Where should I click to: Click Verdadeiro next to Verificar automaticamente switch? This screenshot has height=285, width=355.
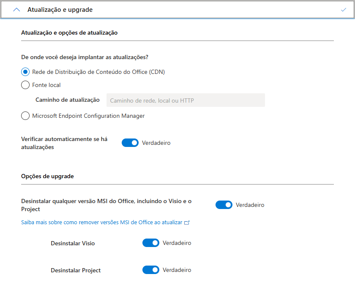pyautogui.click(x=156, y=143)
